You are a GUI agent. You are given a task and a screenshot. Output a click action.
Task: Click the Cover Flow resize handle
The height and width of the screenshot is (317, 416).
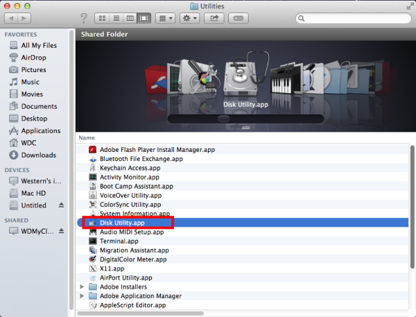pyautogui.click(x=245, y=128)
